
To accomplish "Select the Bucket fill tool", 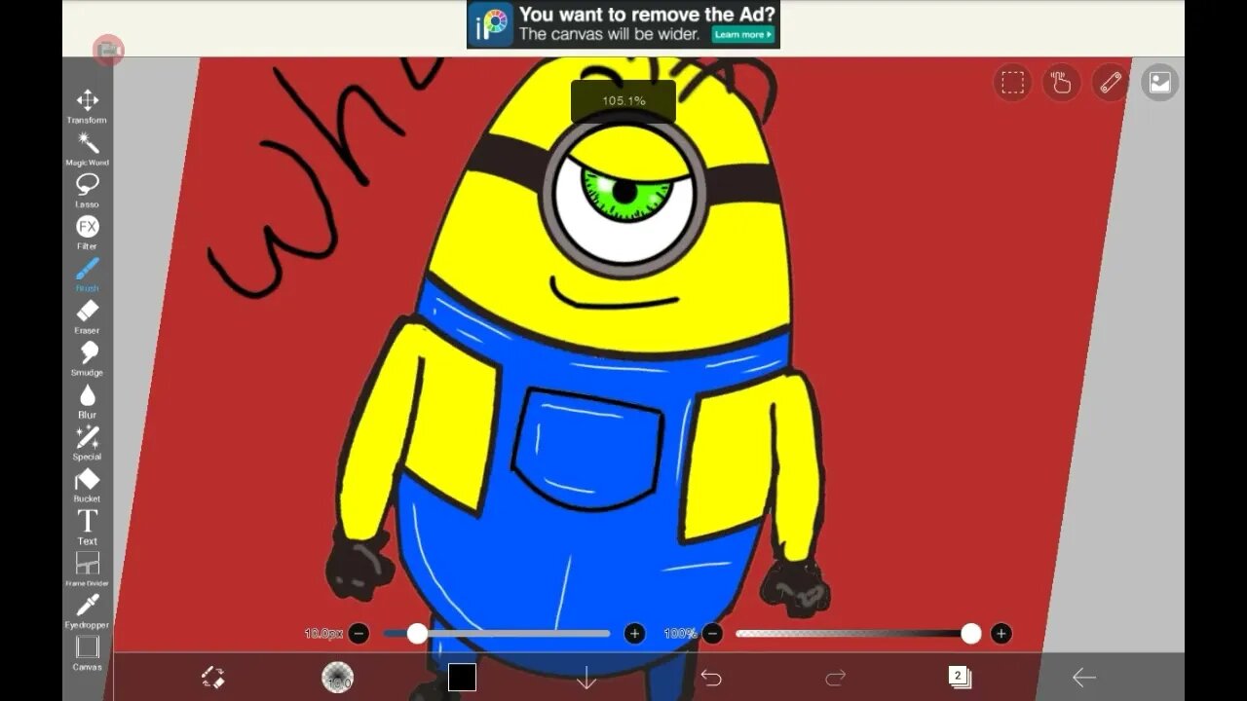I will pos(88,484).
